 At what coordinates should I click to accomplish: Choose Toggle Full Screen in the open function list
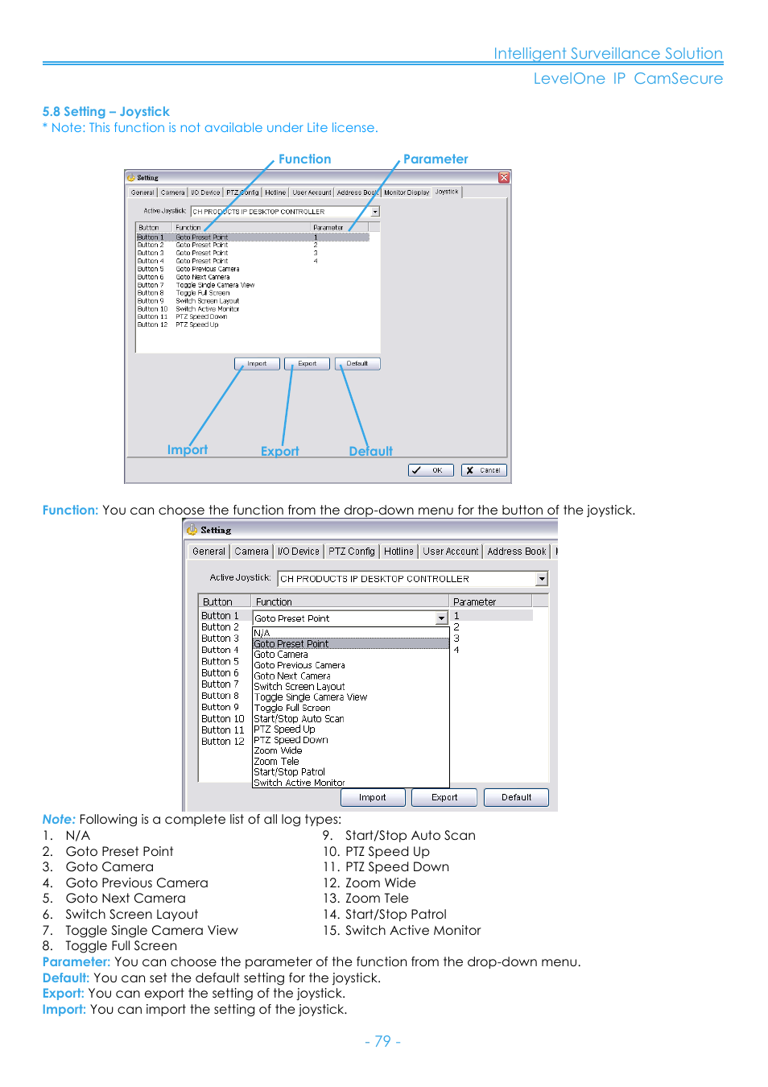tap(350, 708)
